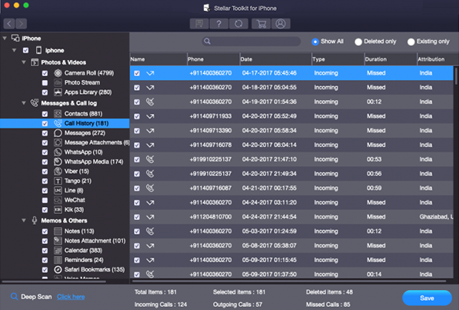The image size is (459, 310).
Task: Go forward with the right arrow button
Action: 21,23
